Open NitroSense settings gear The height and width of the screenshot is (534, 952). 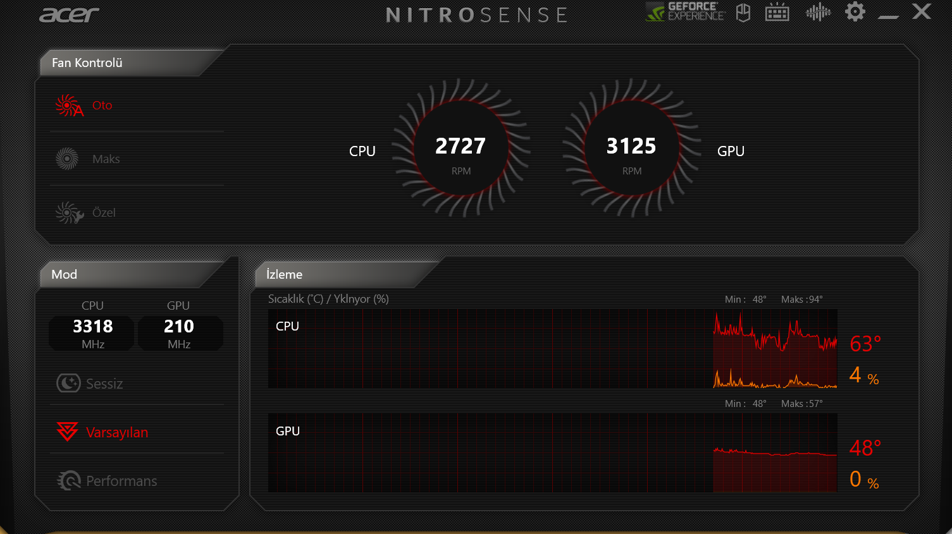pyautogui.click(x=855, y=11)
